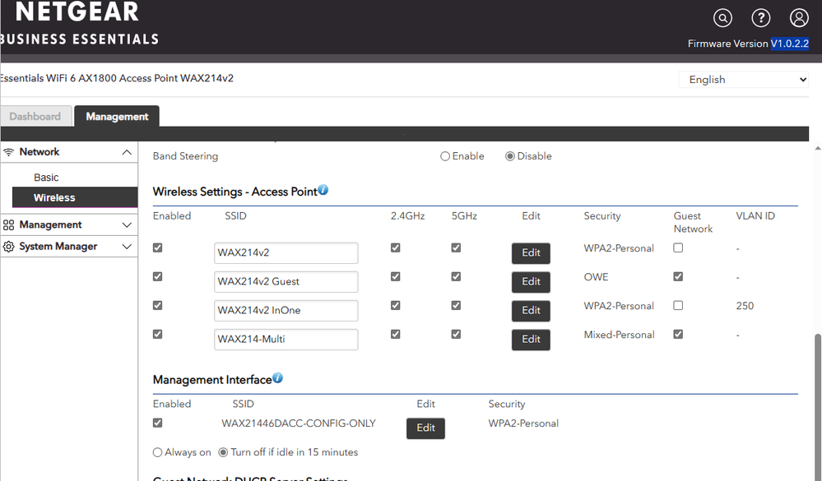
Task: Switch to the Dashboard tab
Action: click(x=35, y=117)
